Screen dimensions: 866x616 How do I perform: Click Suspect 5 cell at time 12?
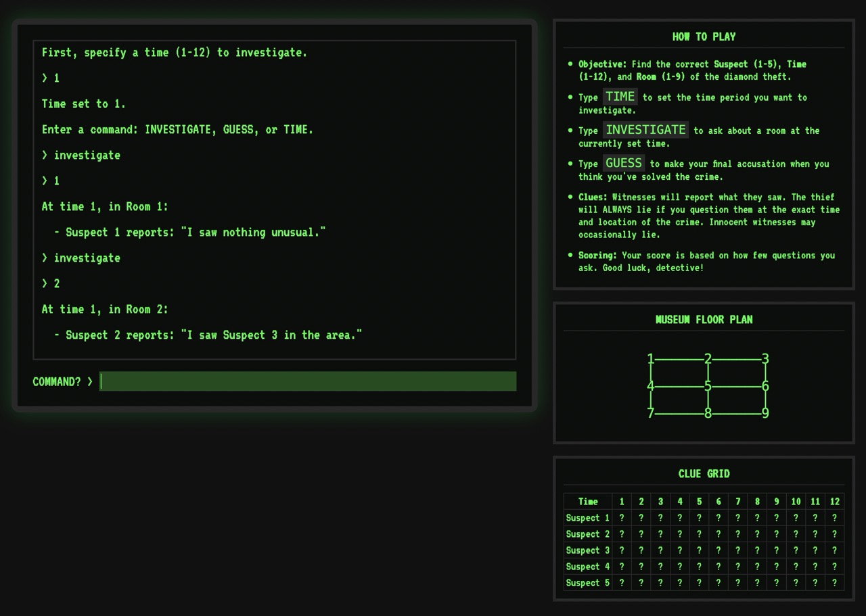pyautogui.click(x=834, y=583)
